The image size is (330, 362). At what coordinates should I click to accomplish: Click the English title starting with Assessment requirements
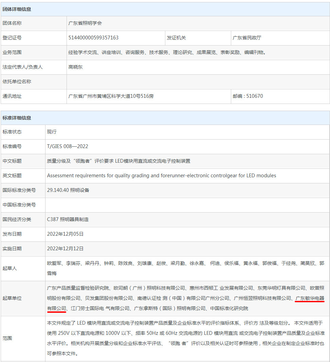tap(162, 176)
